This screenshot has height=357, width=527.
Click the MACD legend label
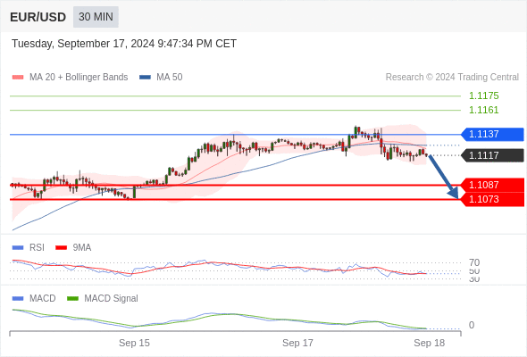pyautogui.click(x=43, y=299)
